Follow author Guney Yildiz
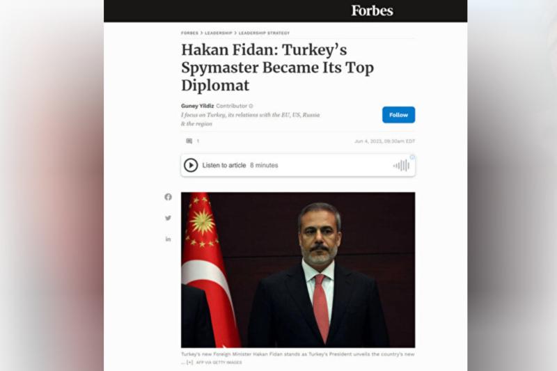 click(x=398, y=115)
